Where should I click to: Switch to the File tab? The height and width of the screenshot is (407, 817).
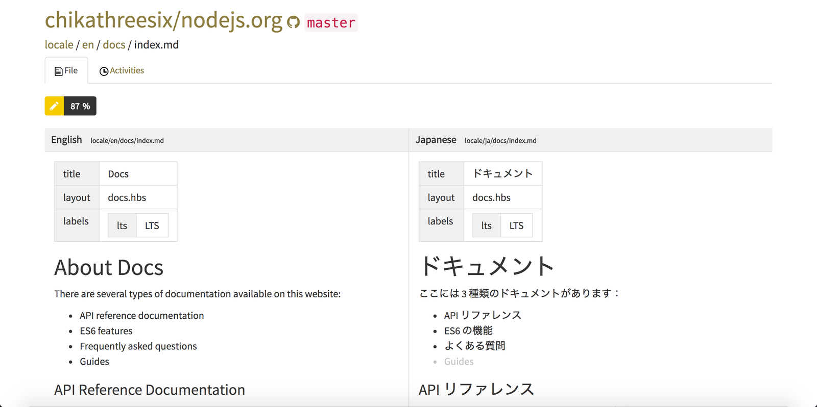(66, 70)
